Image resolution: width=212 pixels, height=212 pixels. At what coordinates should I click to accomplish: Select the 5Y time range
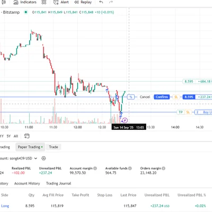pos(8,136)
